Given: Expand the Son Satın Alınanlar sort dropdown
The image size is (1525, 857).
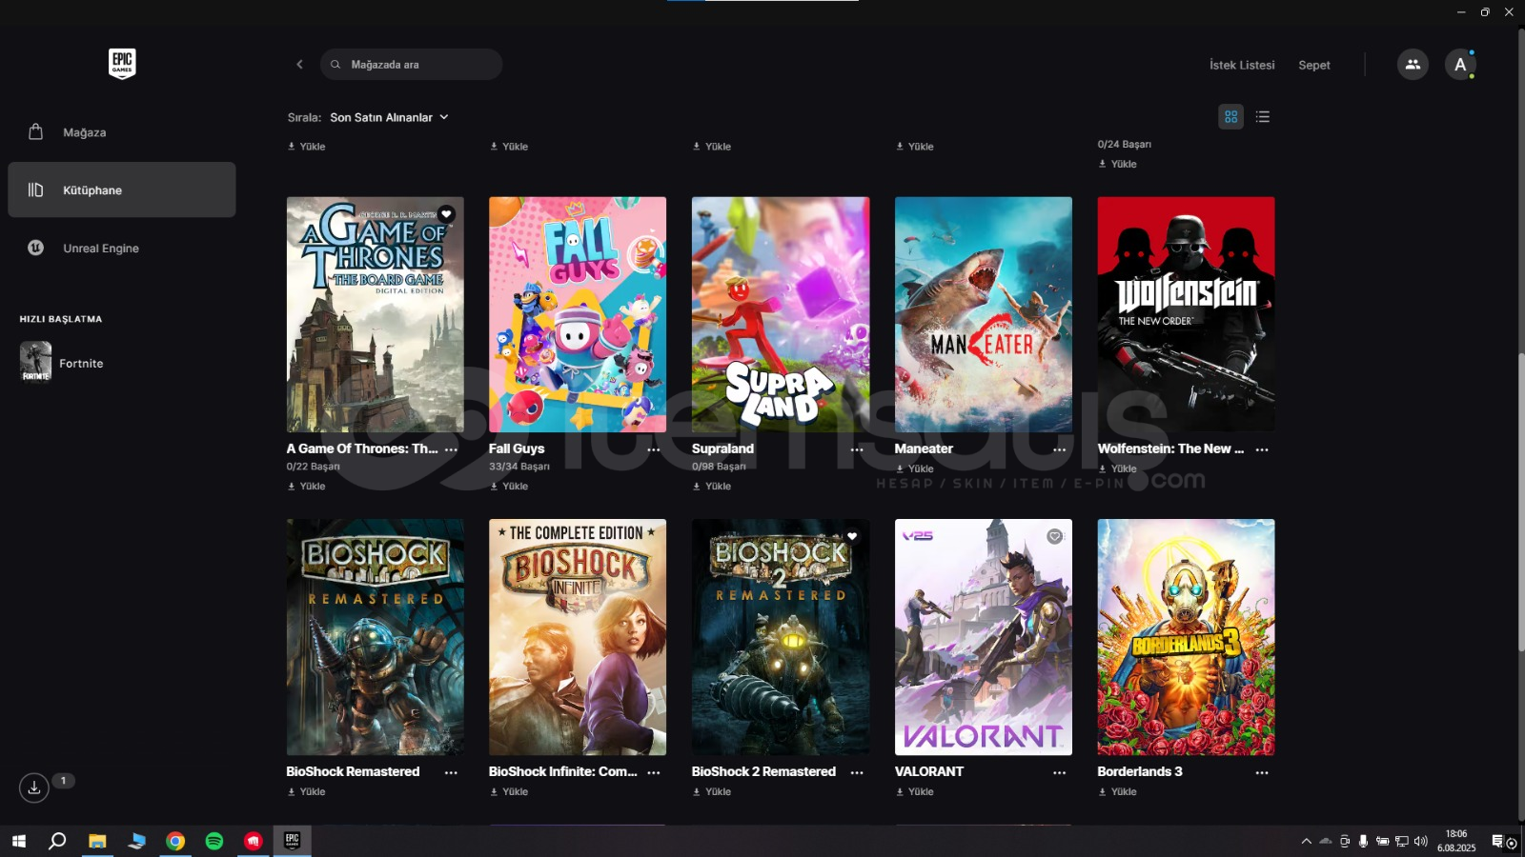Looking at the screenshot, I should point(389,117).
